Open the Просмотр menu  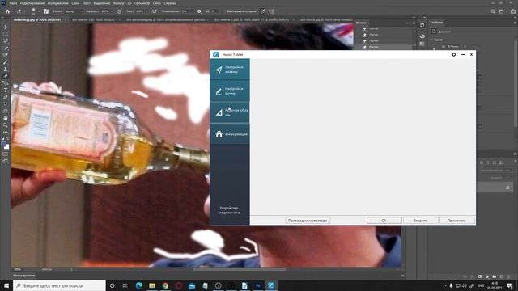click(x=142, y=3)
